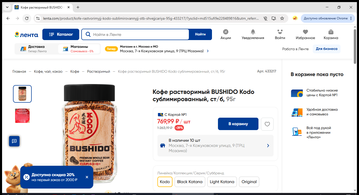Screen dimensions: 359x195
Task: Open the Chrome three-dot menu
Action: point(351,18)
